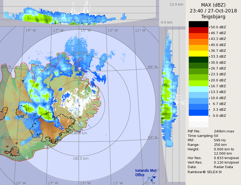Image resolution: width=241 pixels, height=185 pixels.
Task: Click the 23:40 / 27-Oct-2018 timestamp
Action: [x=213, y=11]
